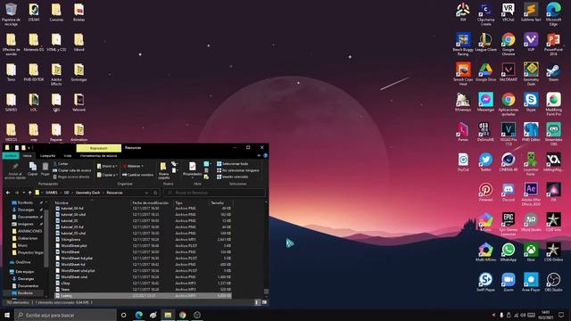Open the Mover a dropdown

click(107, 166)
